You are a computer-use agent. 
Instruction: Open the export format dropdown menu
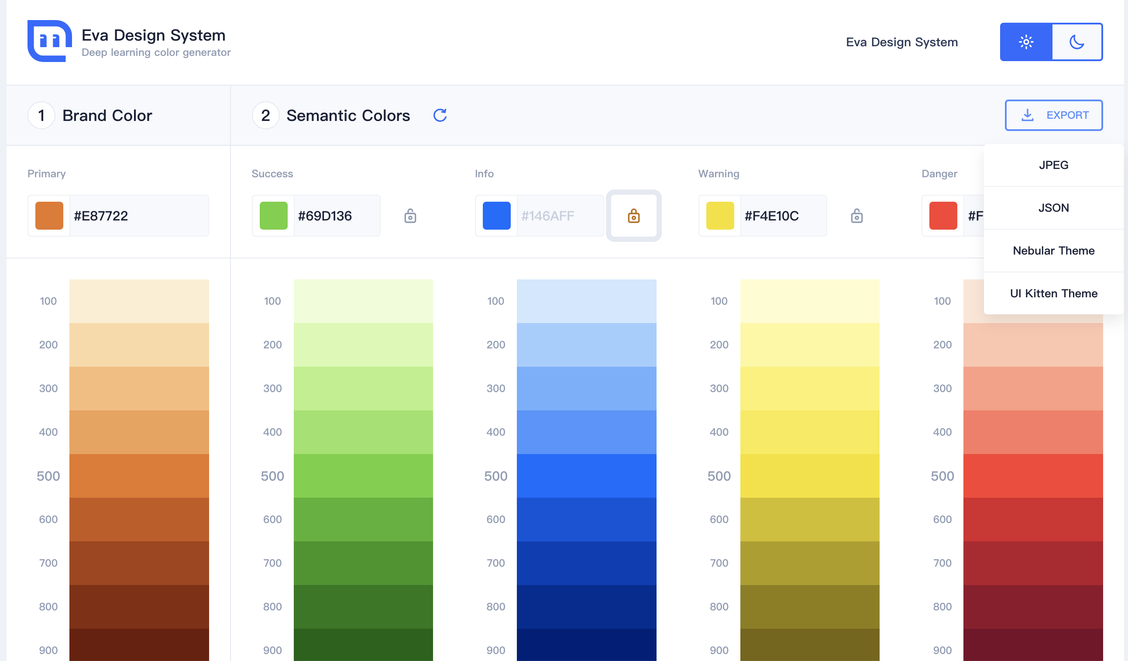tap(1053, 115)
